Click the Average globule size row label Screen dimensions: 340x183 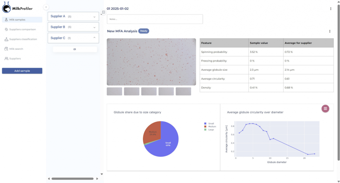pos(214,70)
